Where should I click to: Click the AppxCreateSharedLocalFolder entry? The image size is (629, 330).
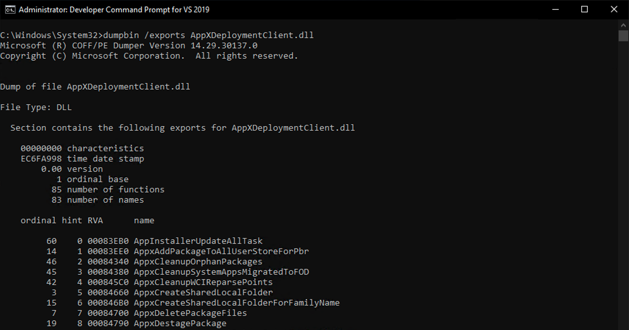203,292
